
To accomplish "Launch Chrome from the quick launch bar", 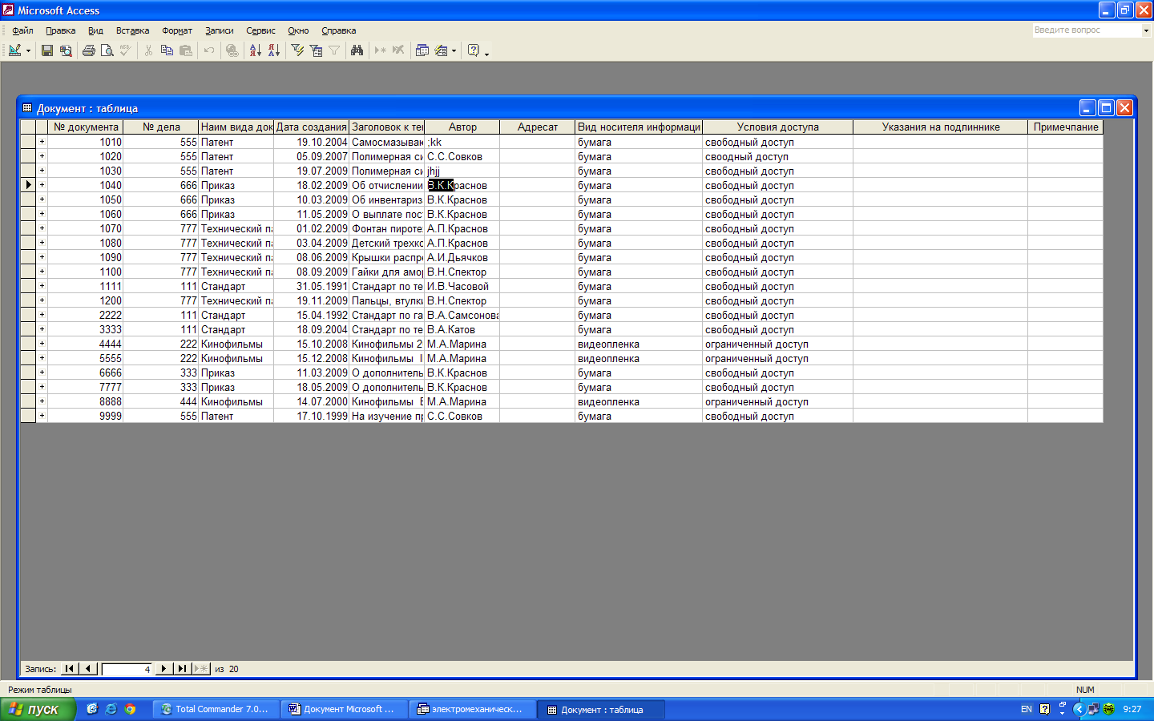I will [130, 709].
